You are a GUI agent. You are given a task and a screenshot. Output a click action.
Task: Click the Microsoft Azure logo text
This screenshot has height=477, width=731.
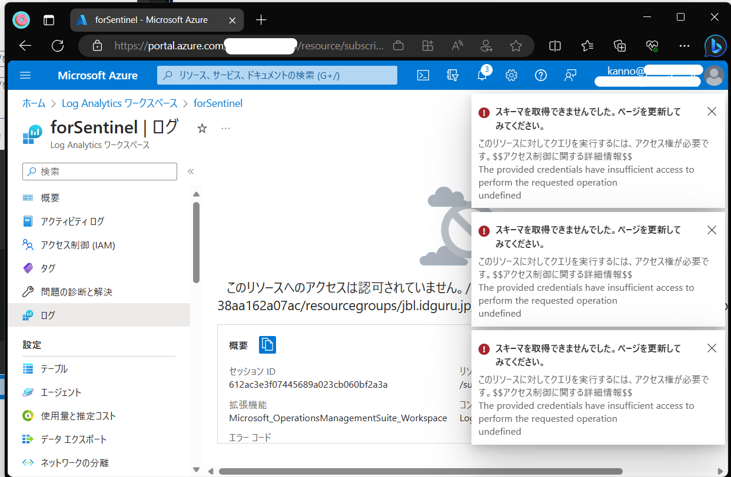click(x=98, y=75)
